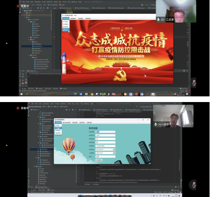Image resolution: width=210 pixels, height=197 pixels.
Task: Click the MainApplication run tab in the lower IDE
Action: (x=42, y=187)
